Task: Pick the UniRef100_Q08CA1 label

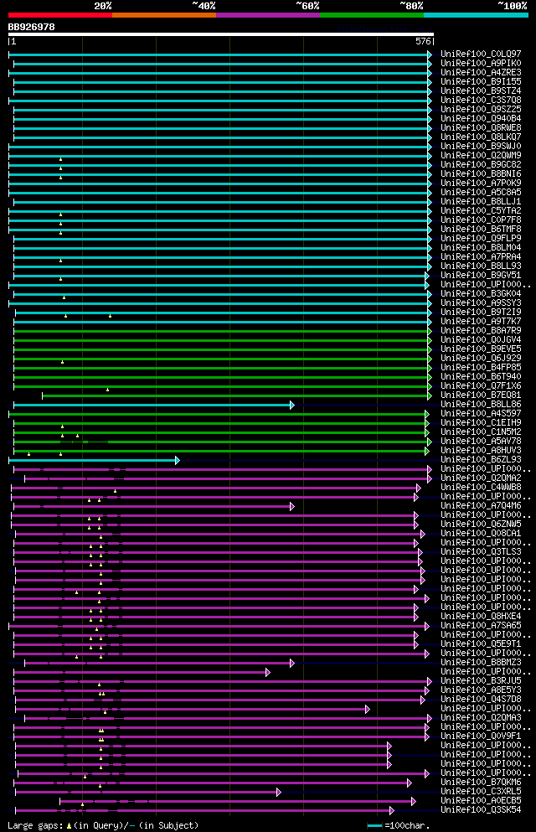Action: click(481, 533)
